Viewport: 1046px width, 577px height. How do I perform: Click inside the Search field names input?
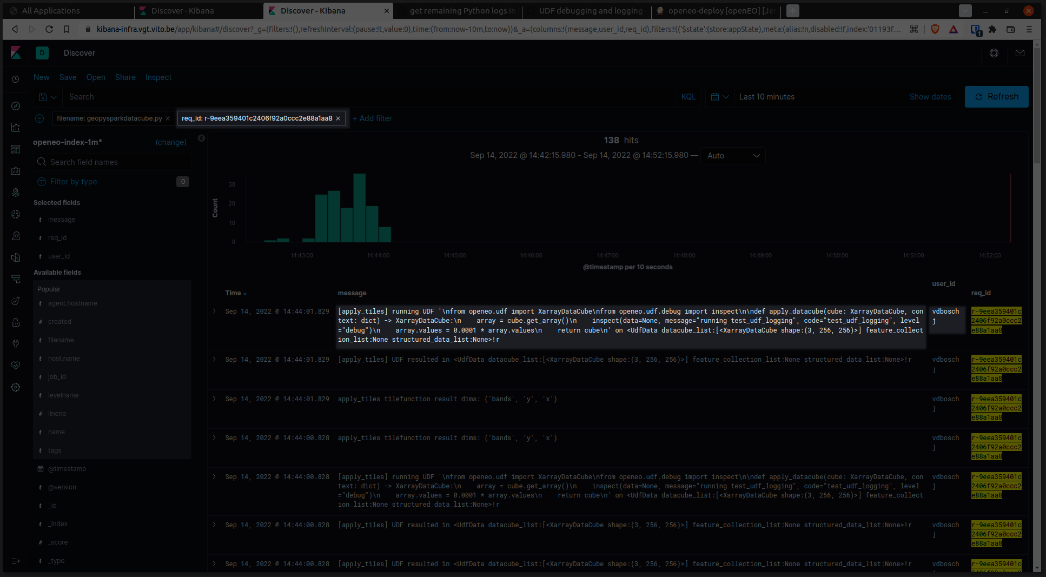pyautogui.click(x=112, y=162)
